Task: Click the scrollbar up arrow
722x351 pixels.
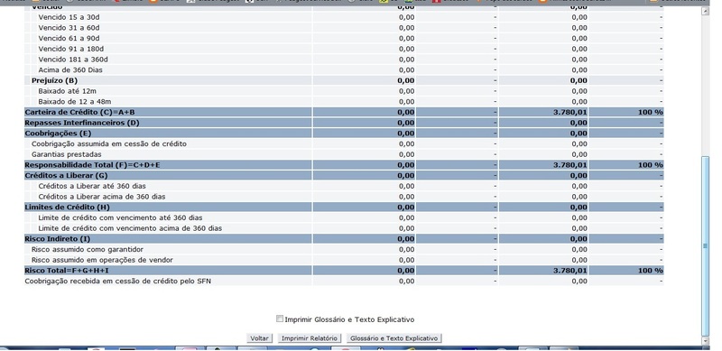Action: [x=706, y=11]
